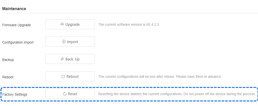
Task: Click the resetting device warning description
Action: tap(177, 94)
